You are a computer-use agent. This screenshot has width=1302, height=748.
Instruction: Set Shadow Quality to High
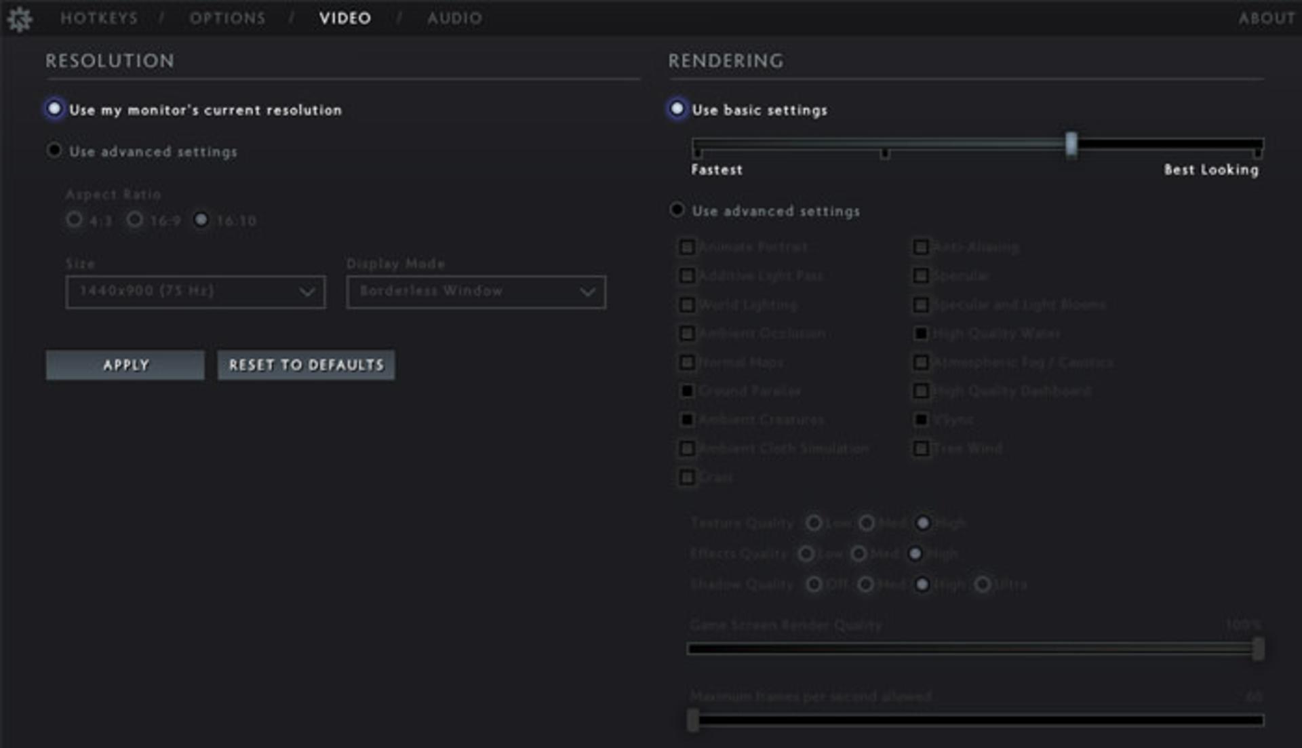click(922, 584)
